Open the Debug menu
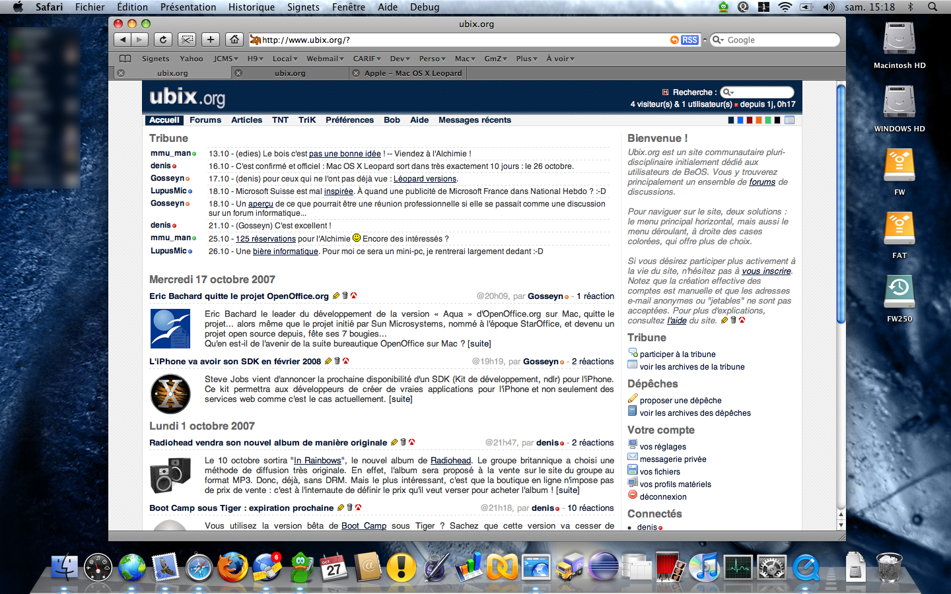The height and width of the screenshot is (594, 951). tap(425, 7)
